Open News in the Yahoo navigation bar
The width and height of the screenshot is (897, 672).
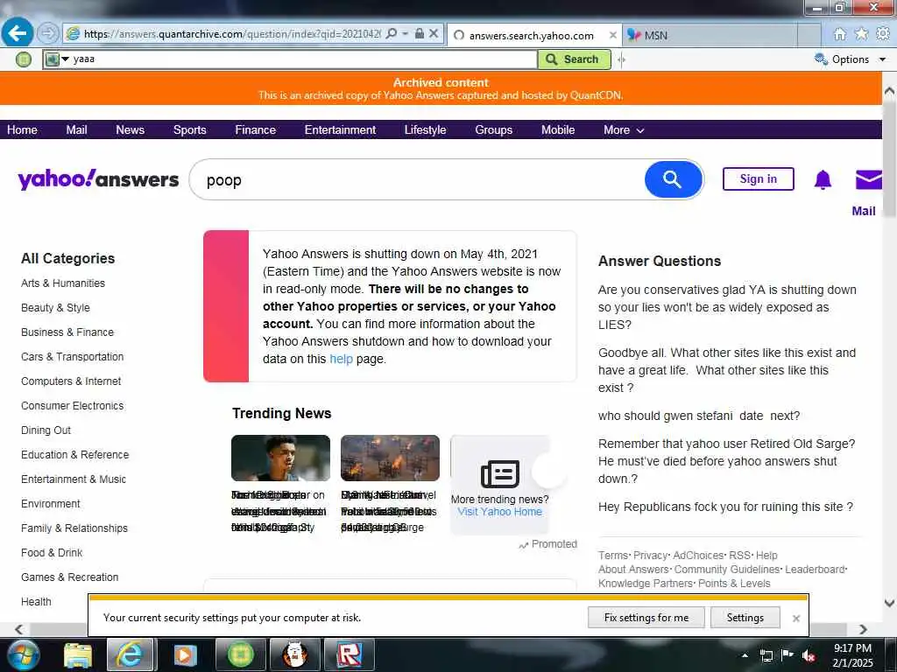130,130
